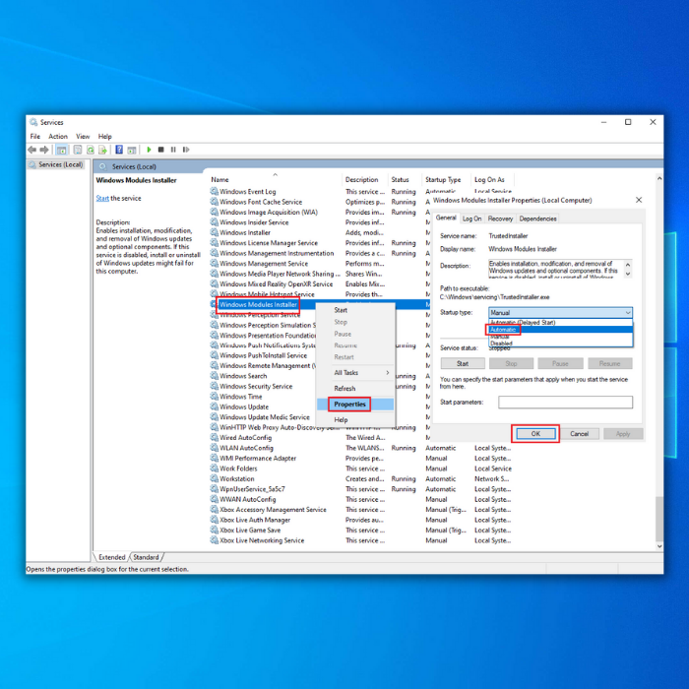Switch to the Dependencies tab

click(x=537, y=219)
